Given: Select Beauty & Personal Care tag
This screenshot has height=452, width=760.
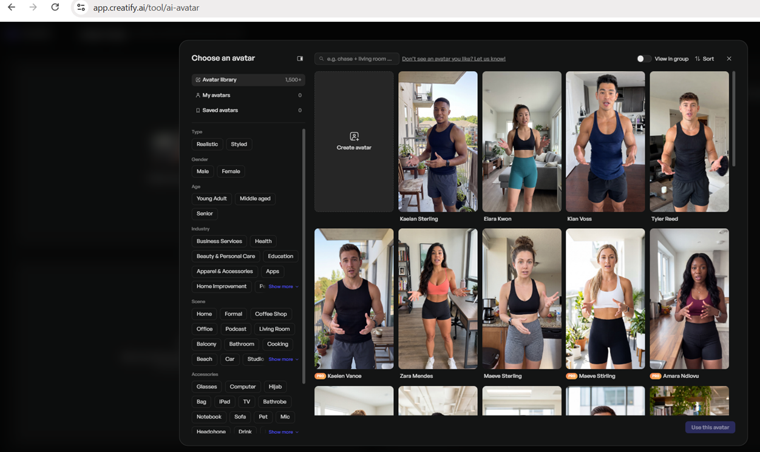Looking at the screenshot, I should (x=226, y=257).
